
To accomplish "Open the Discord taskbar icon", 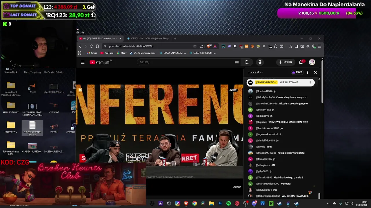I will coord(254,203).
